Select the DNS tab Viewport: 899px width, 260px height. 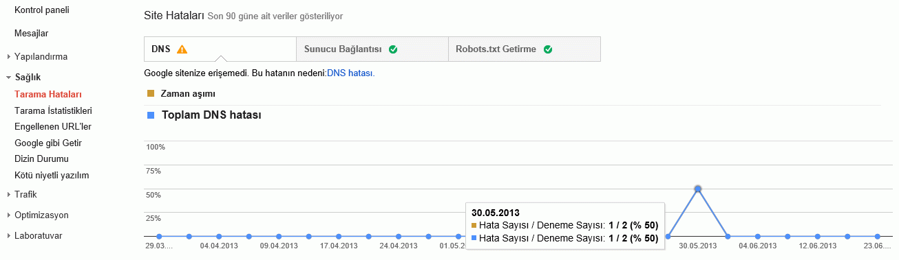220,49
